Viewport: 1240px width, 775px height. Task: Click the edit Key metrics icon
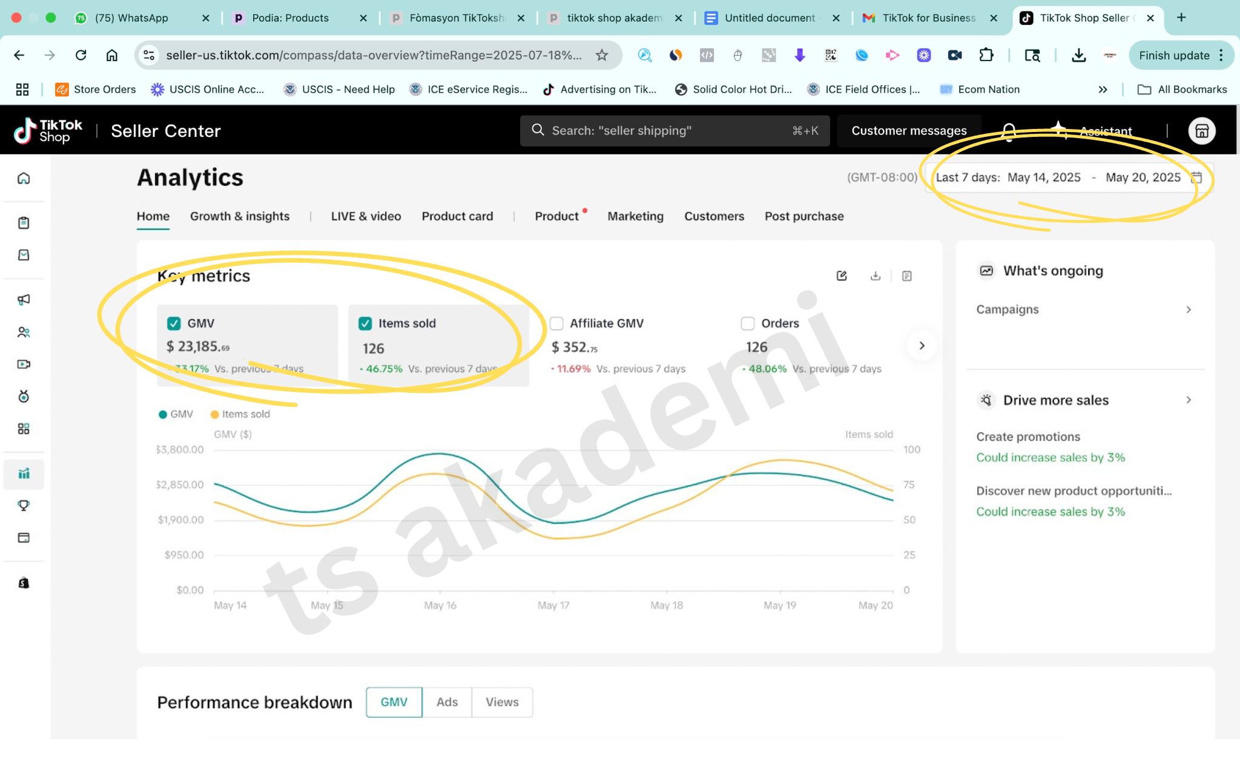tap(842, 276)
